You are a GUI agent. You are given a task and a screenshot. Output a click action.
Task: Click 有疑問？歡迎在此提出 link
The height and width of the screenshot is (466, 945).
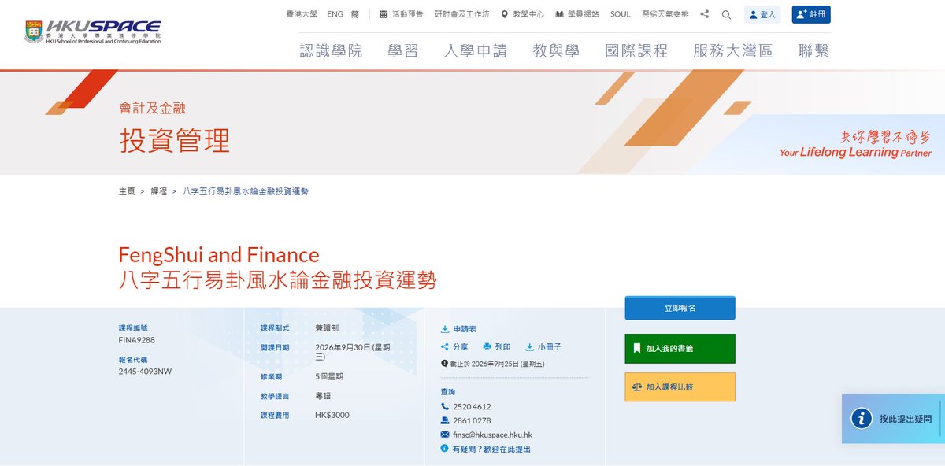(x=491, y=449)
